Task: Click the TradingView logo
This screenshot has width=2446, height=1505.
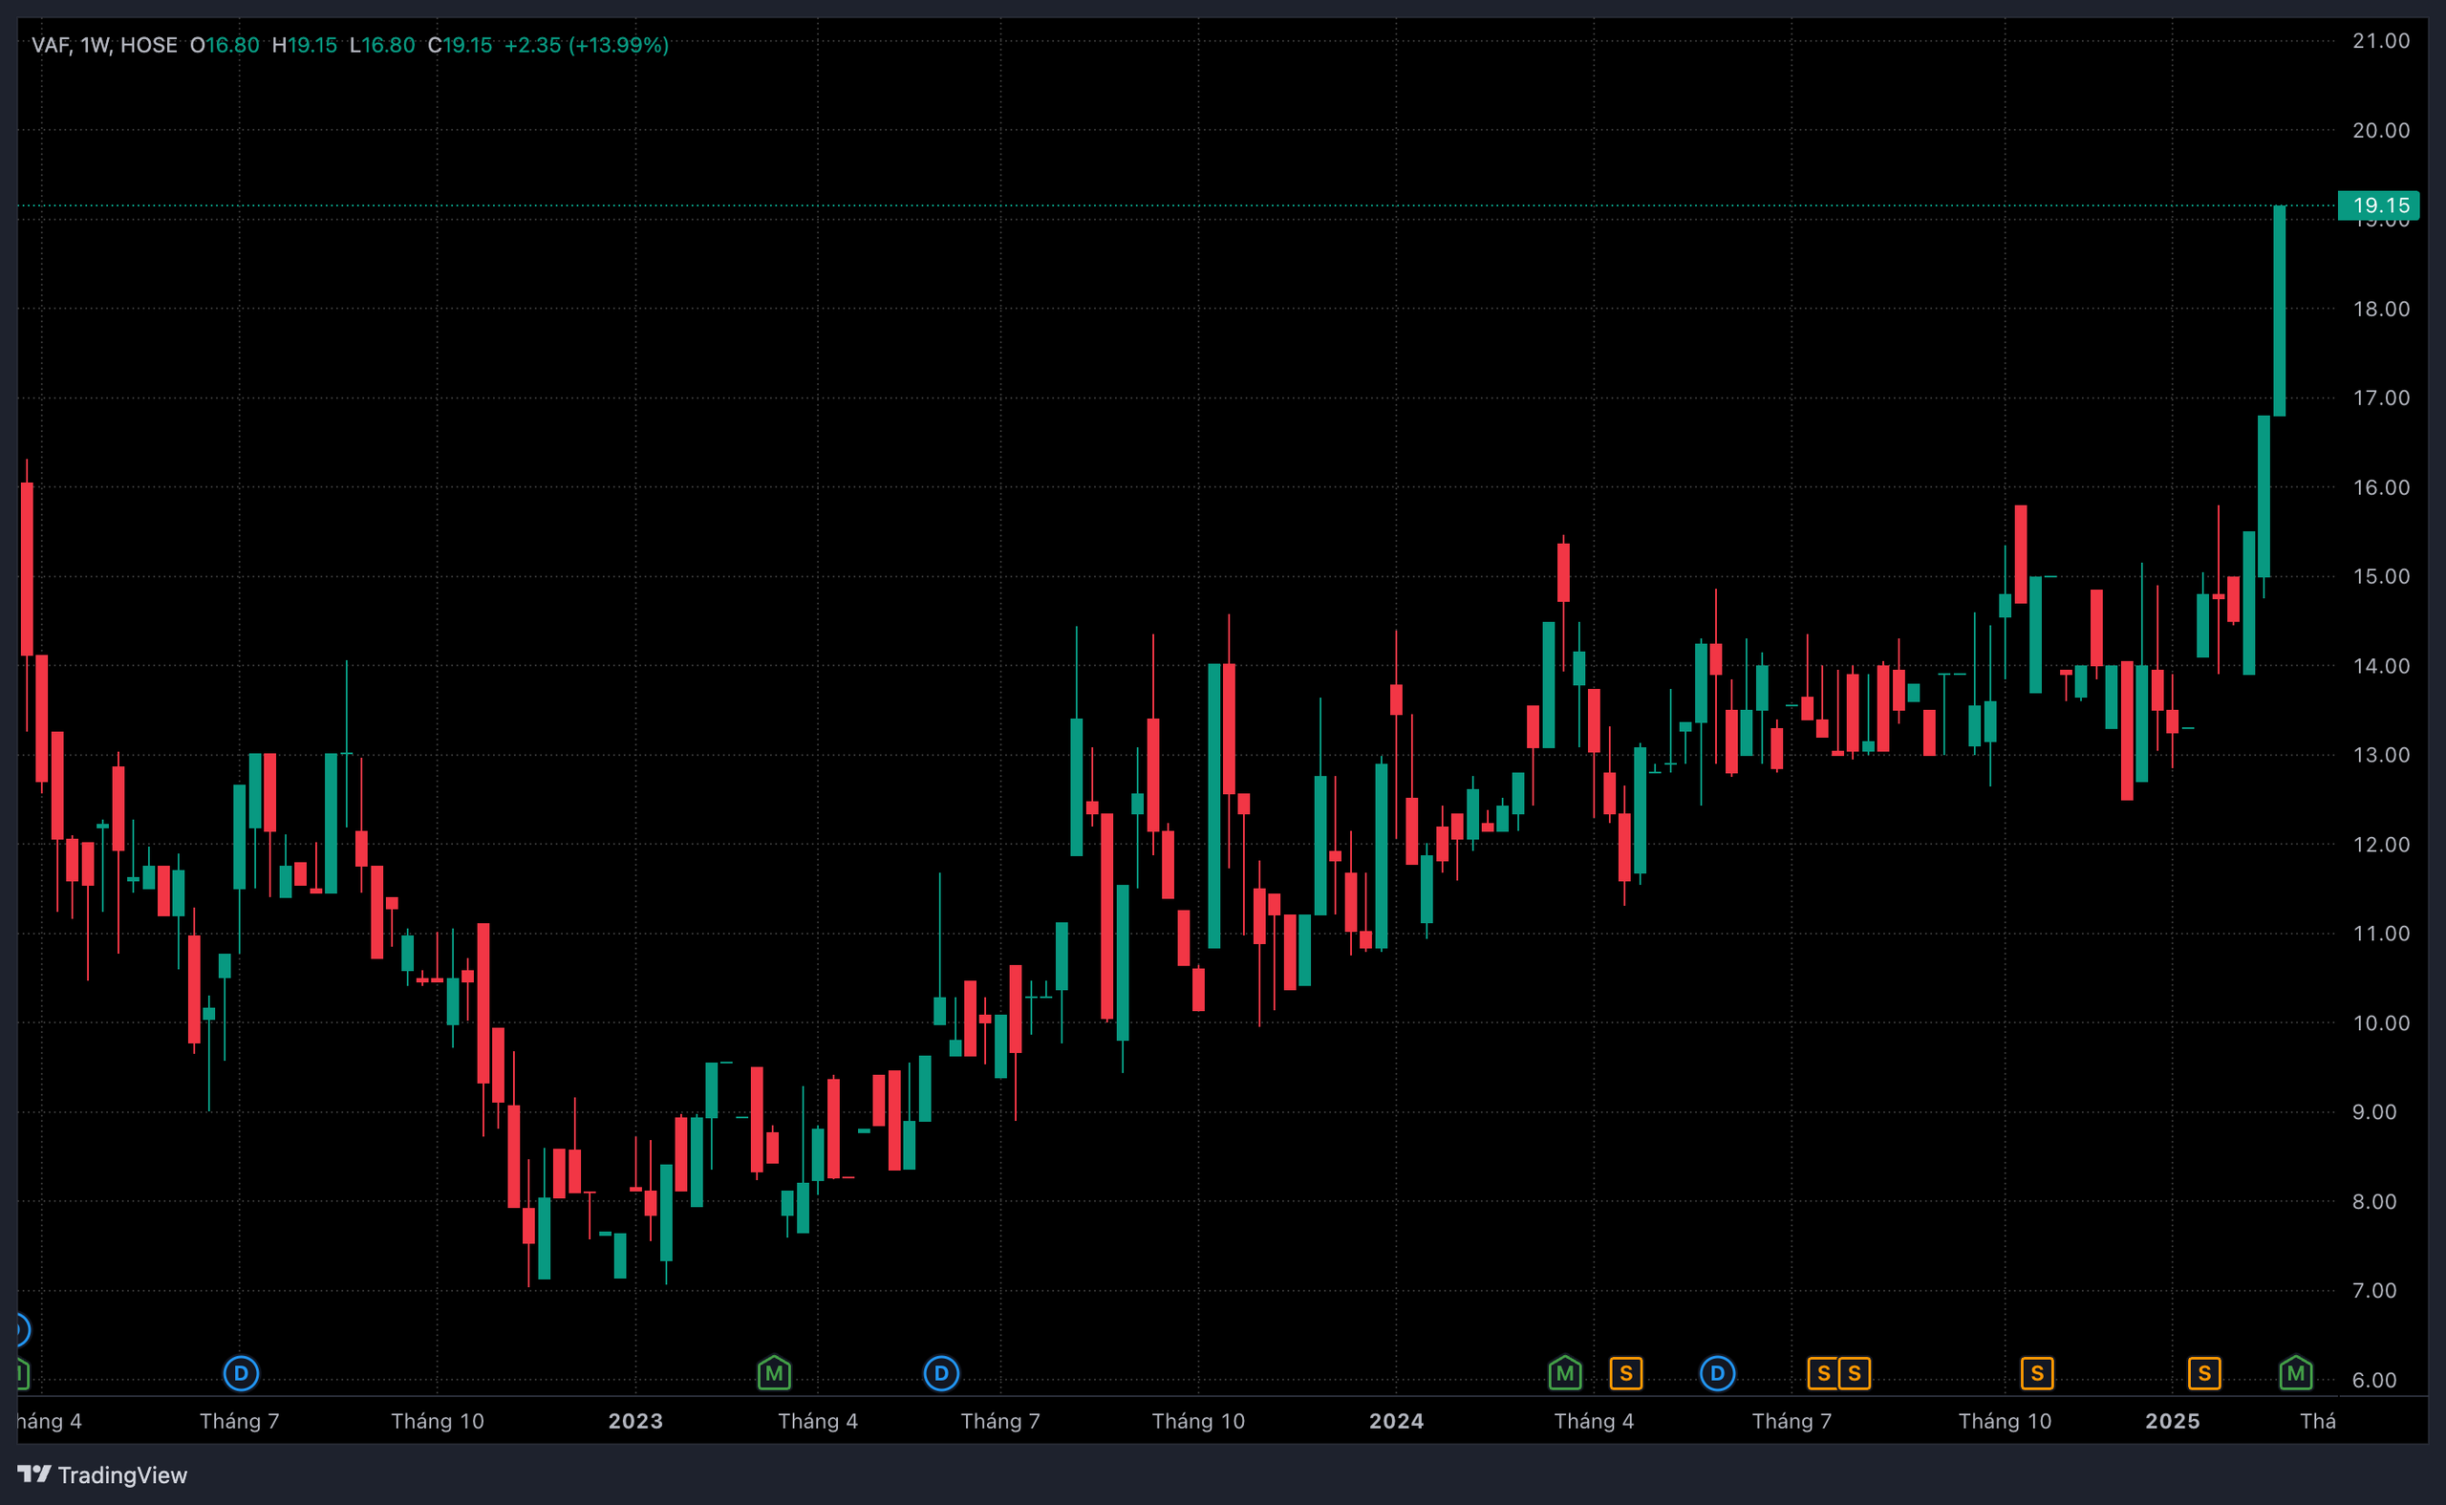Action: tap(102, 1474)
